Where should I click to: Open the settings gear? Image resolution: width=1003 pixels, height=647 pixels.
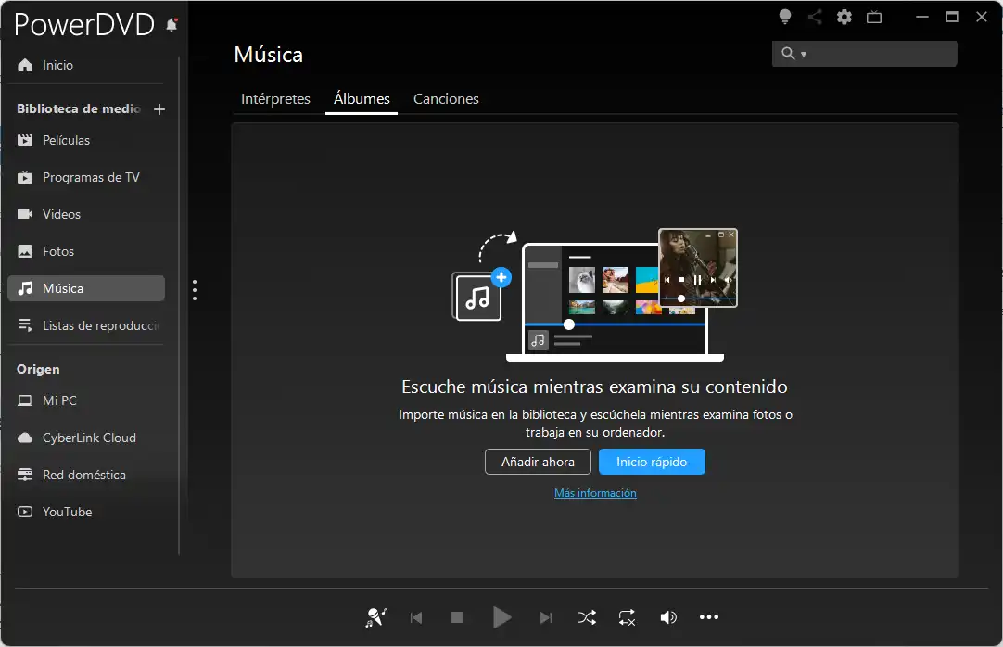pyautogui.click(x=844, y=18)
